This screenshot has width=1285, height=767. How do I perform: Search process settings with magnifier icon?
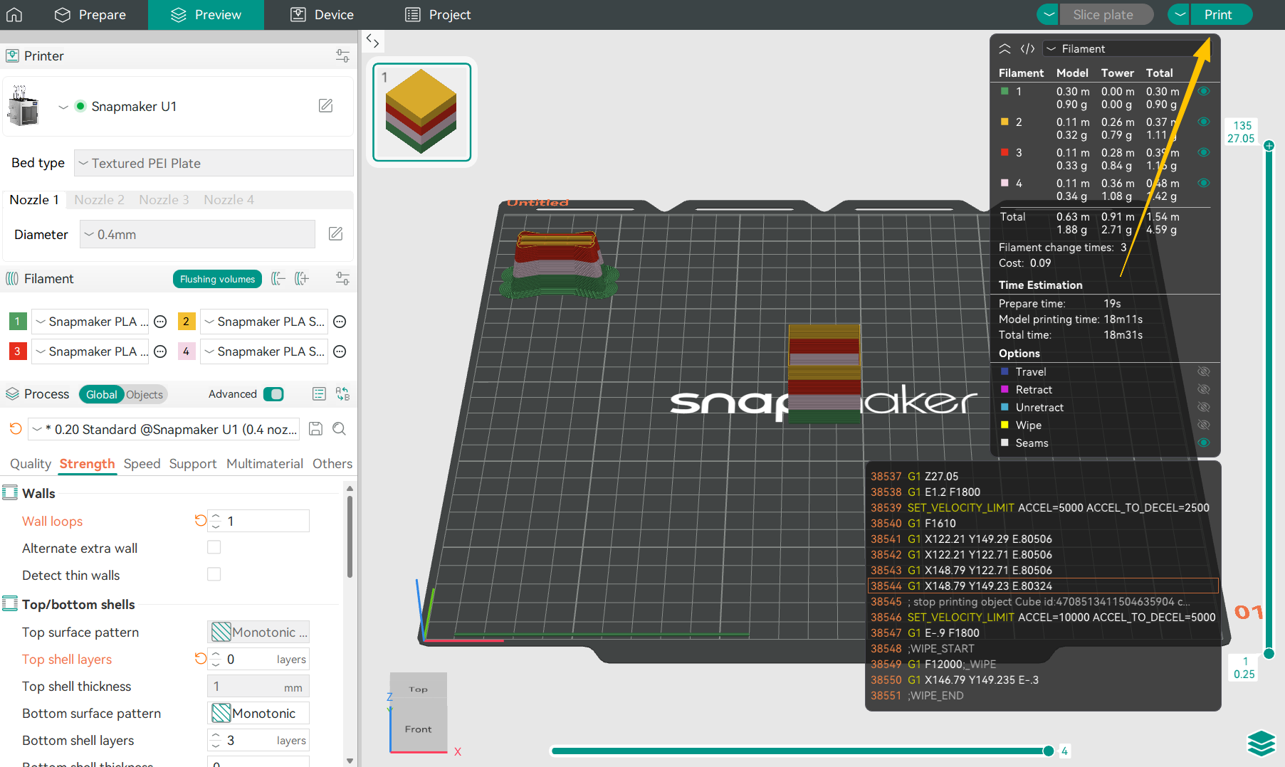340,429
